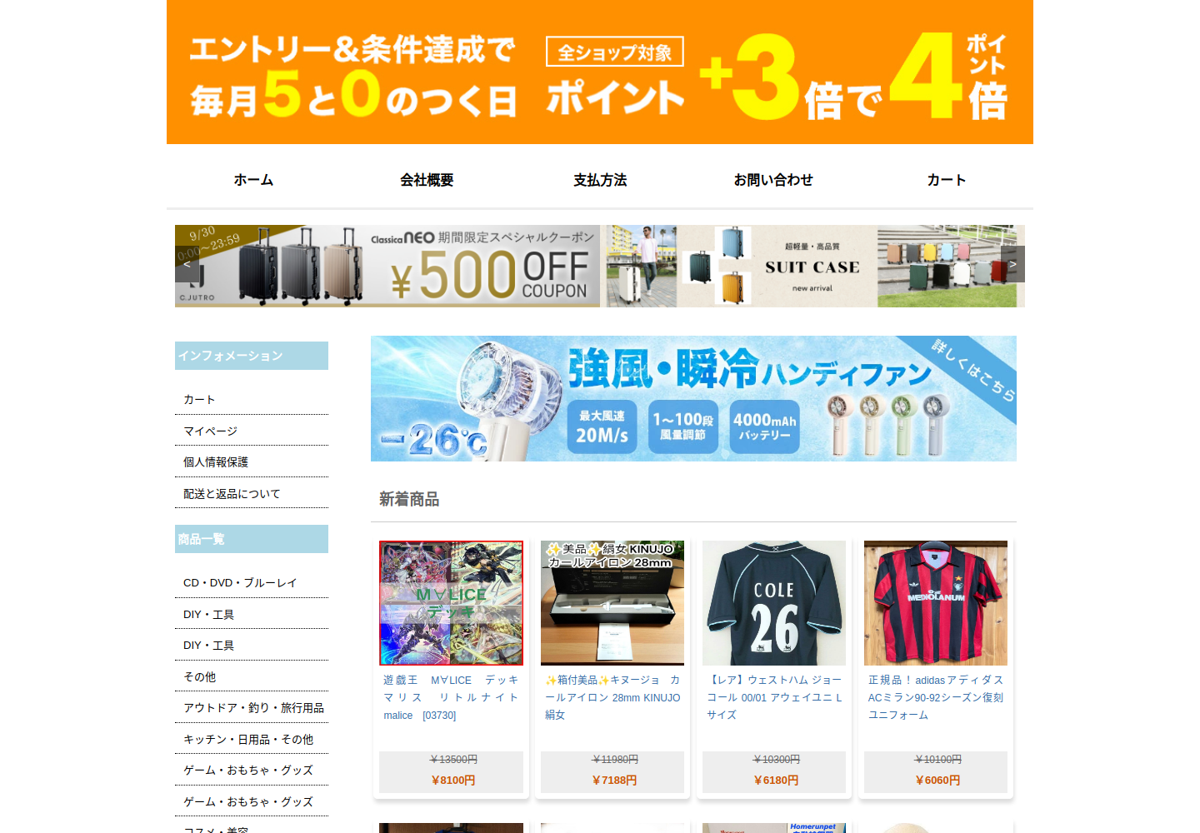Open the 遊戯王 M∀LICE deck product image
1200x833 pixels.
pos(451,603)
